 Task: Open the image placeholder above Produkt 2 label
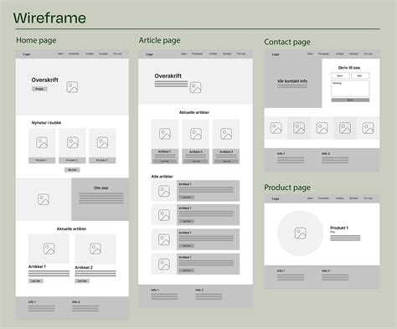tap(73, 142)
